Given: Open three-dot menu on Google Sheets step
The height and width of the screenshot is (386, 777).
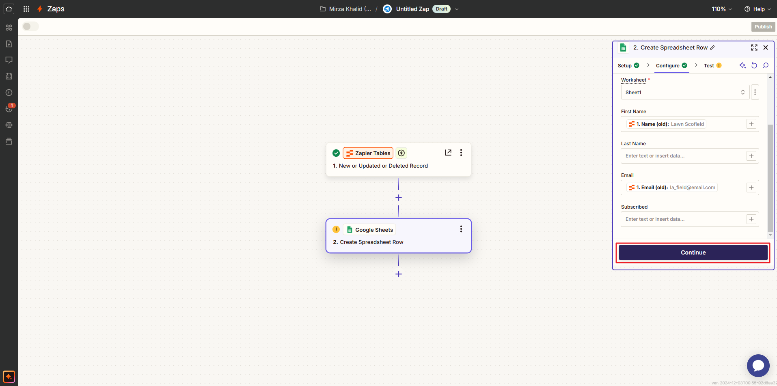Looking at the screenshot, I should pos(461,229).
